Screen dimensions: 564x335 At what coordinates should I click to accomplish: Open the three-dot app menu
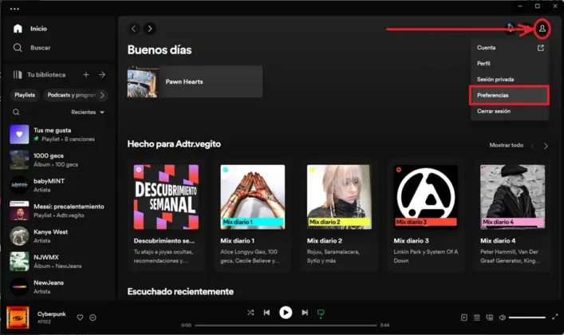tap(14, 9)
